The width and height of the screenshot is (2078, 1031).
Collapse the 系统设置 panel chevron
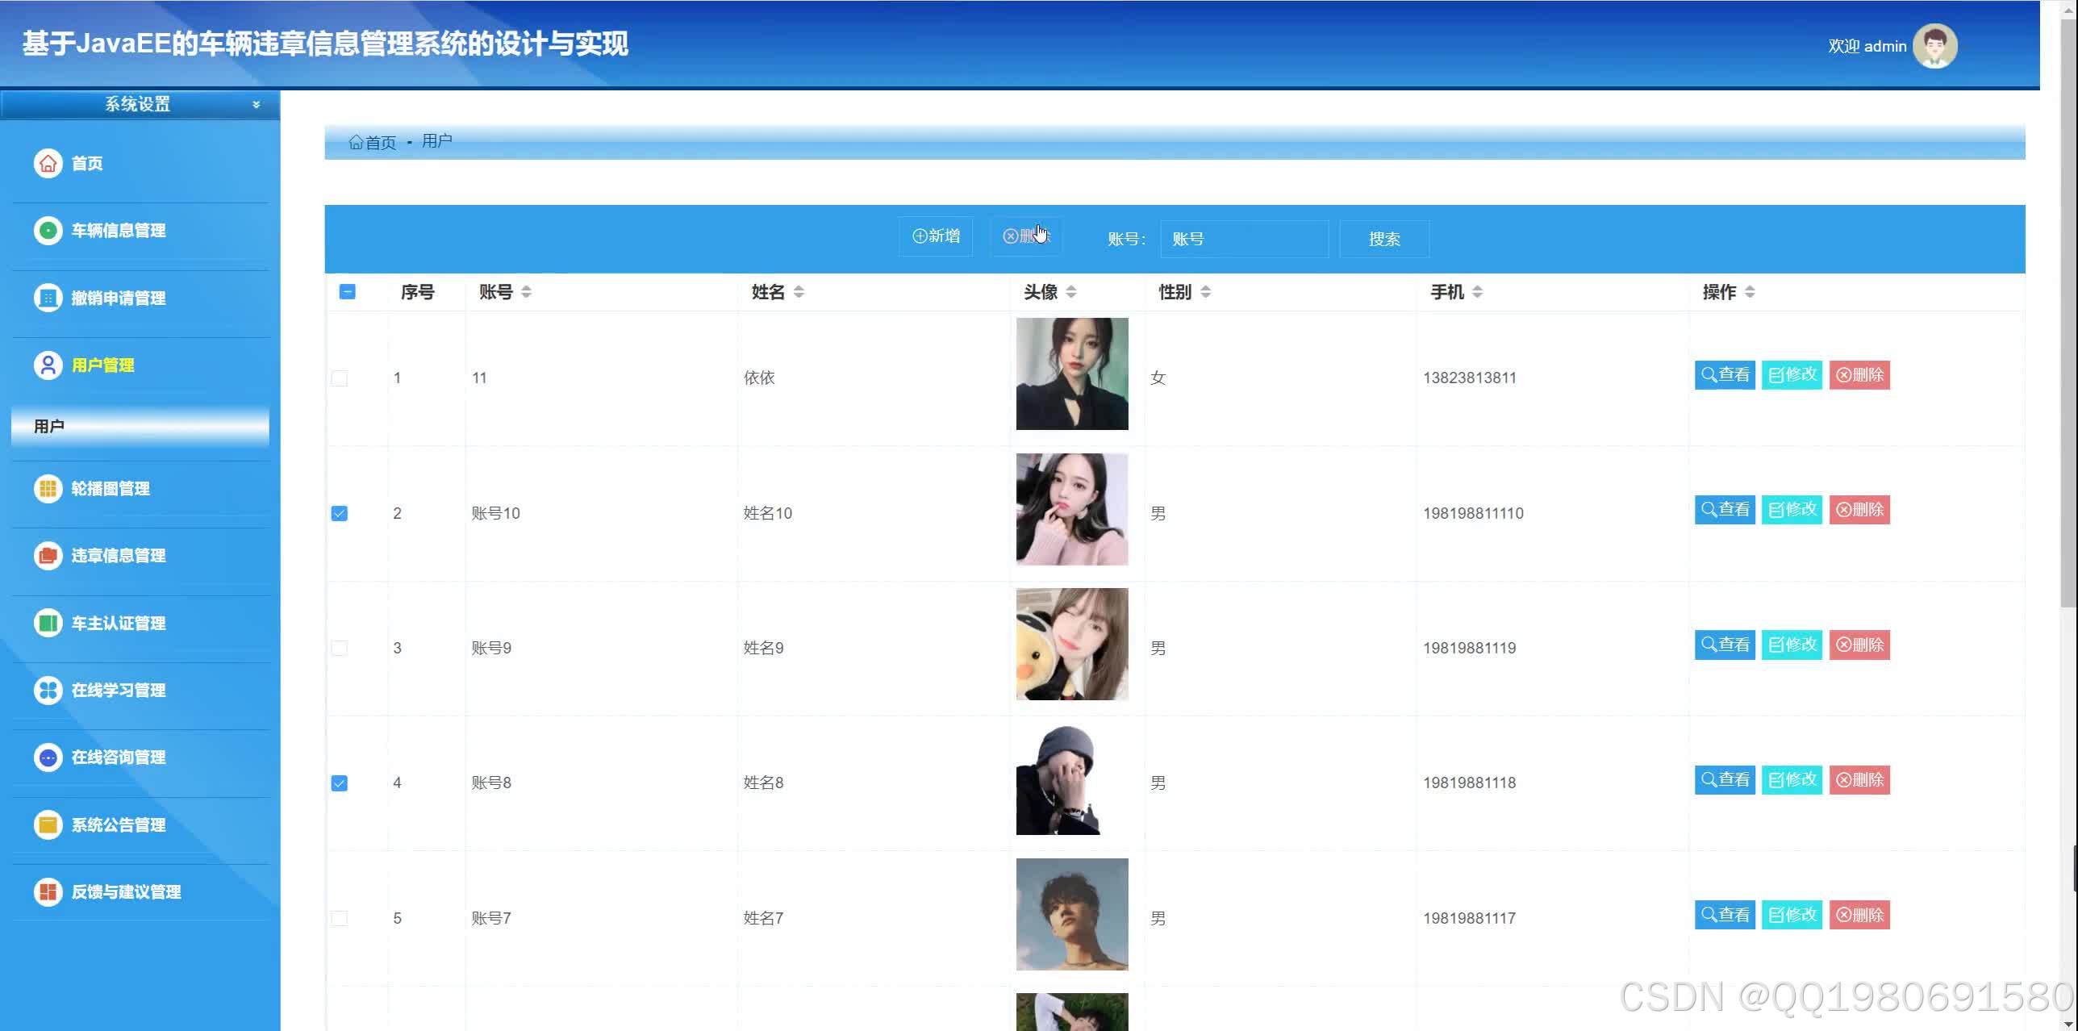coord(257,104)
